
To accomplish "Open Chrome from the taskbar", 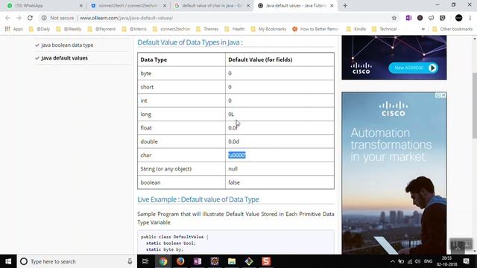I will click(x=163, y=261).
